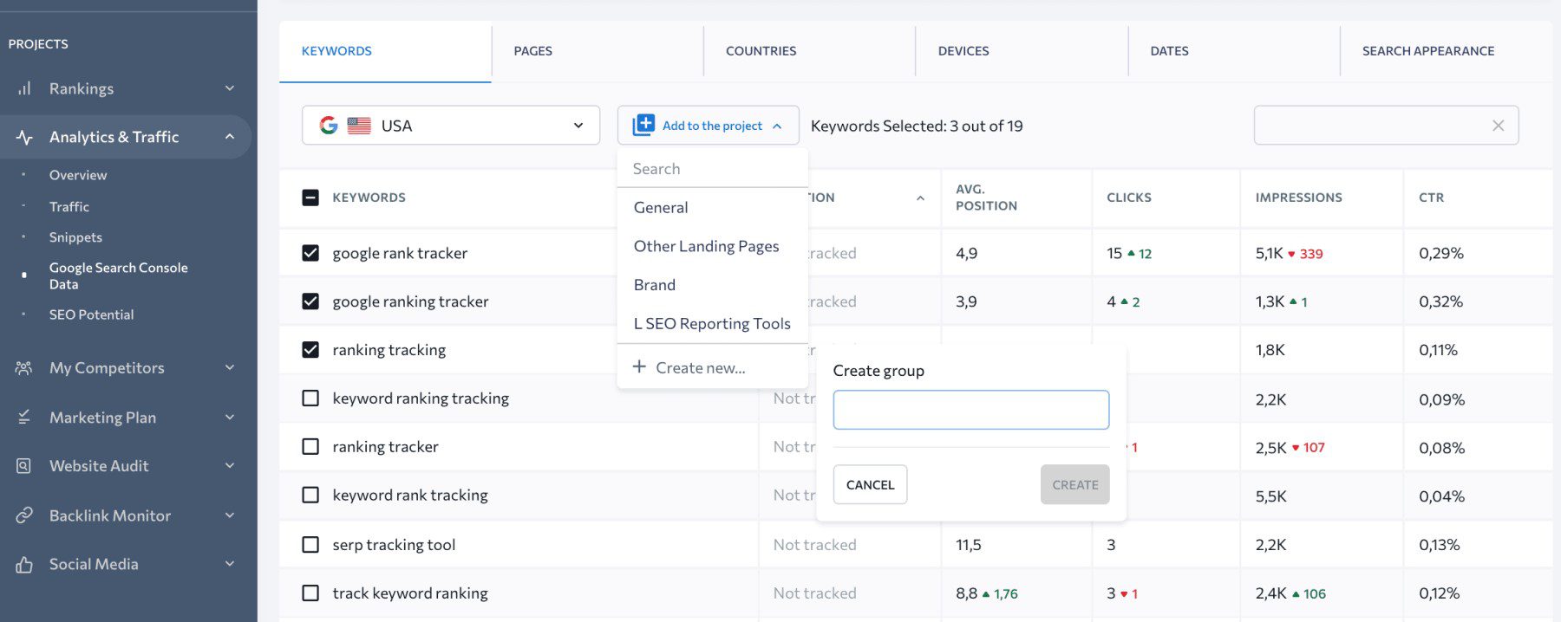Click the Social Media thumbs-up icon
The height and width of the screenshot is (622, 1561).
pos(24,565)
